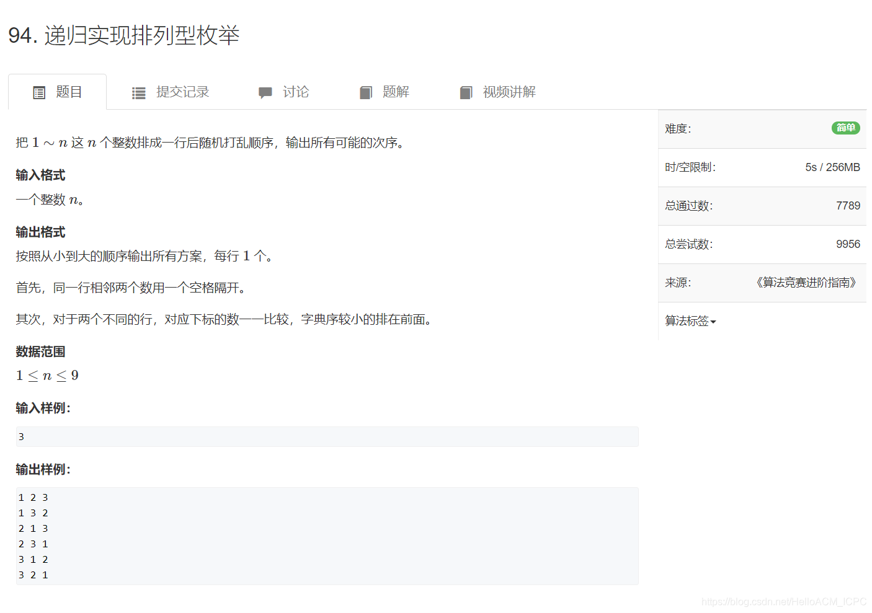Click the green 简单 difficulty badge
Screen dimensions: 872x613
846,128
